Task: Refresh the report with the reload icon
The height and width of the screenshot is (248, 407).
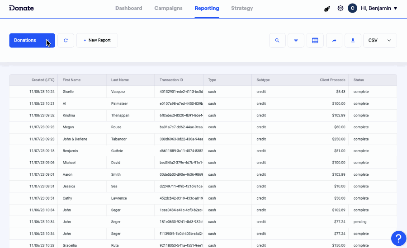Action: (x=66, y=41)
